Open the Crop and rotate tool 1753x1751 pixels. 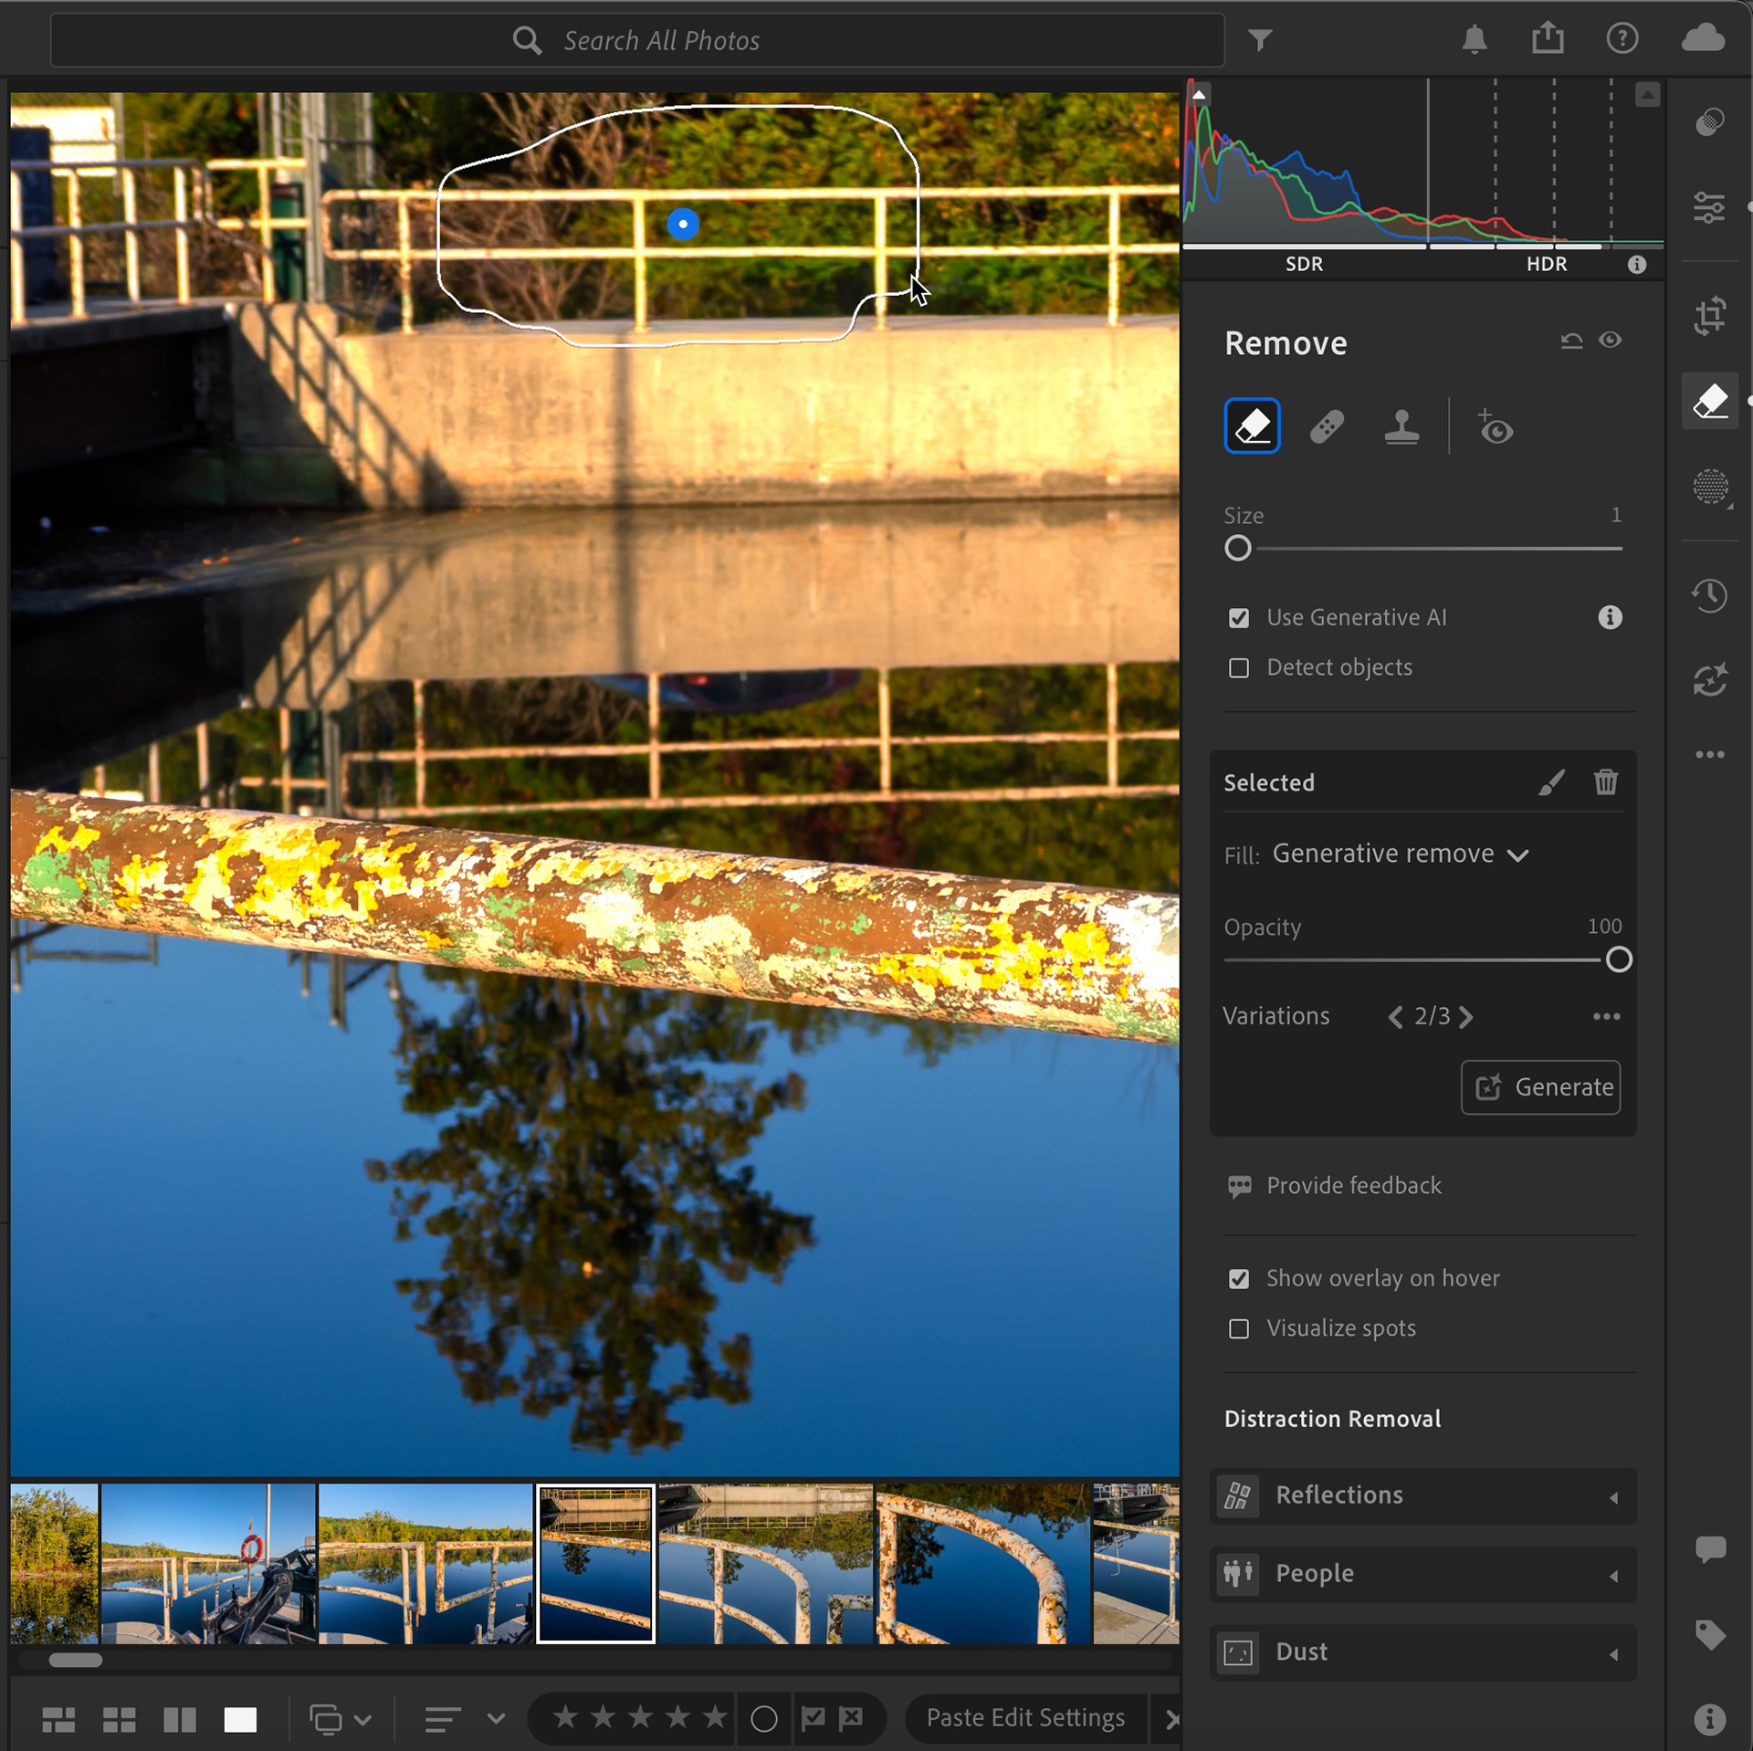tap(1709, 316)
